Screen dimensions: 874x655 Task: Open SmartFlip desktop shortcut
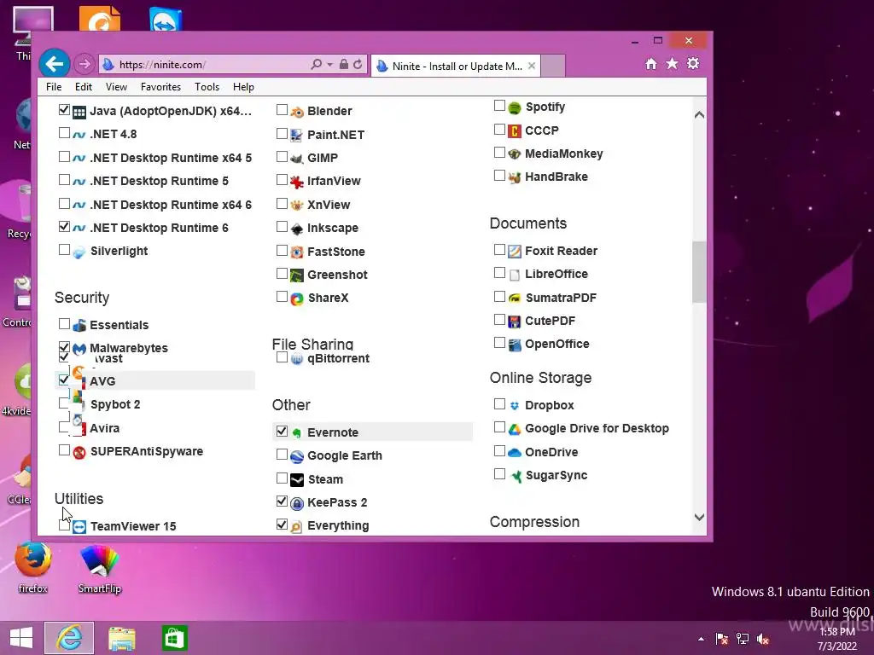[x=100, y=569]
